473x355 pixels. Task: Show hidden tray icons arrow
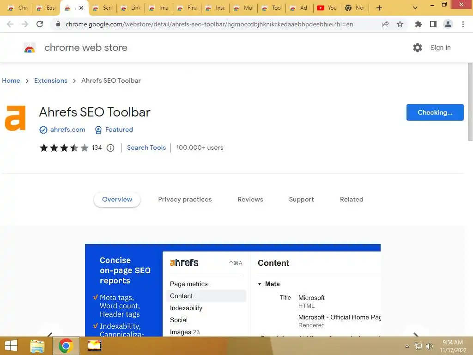[407, 346]
